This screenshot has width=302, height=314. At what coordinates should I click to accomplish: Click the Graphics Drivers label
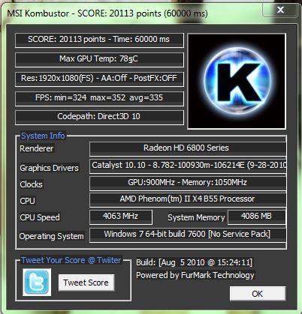click(49, 168)
